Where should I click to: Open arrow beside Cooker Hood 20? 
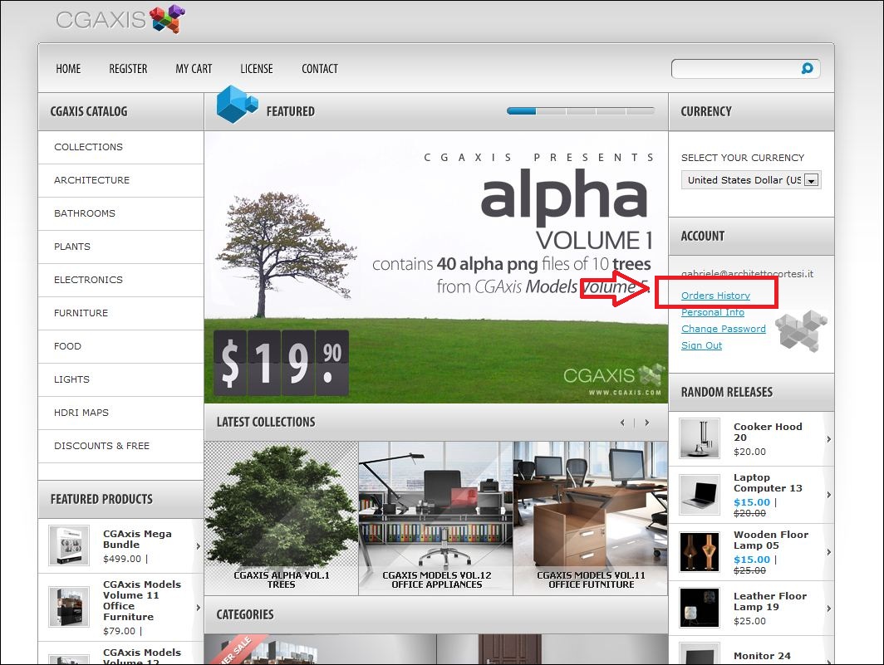point(829,439)
